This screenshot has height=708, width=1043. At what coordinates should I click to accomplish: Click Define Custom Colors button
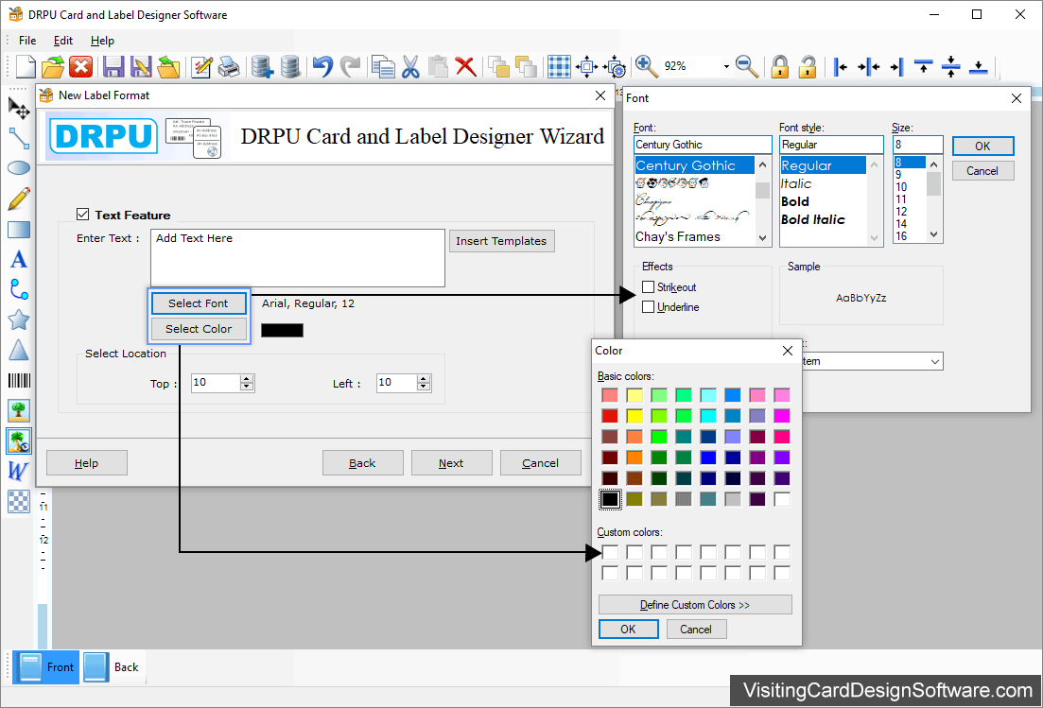click(x=695, y=605)
